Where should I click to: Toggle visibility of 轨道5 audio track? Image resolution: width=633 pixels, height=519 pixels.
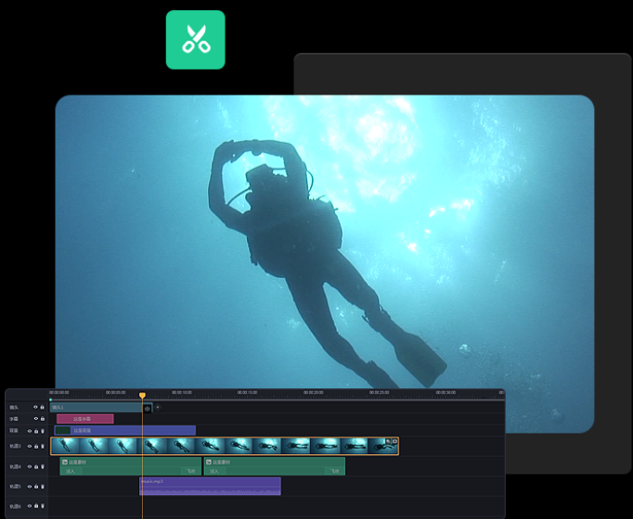pos(30,487)
